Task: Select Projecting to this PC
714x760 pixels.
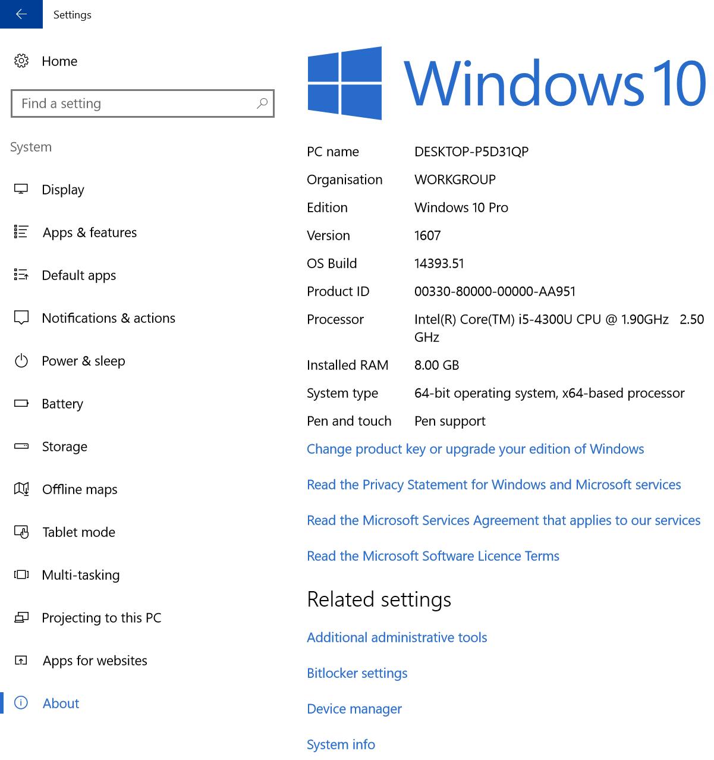Action: pyautogui.click(x=102, y=618)
